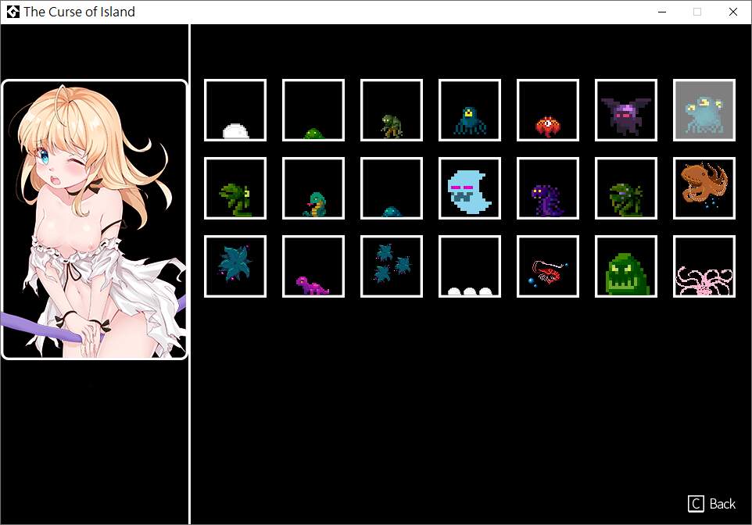Image resolution: width=752 pixels, height=525 pixels.
Task: Choose the small green slime tile
Action: 313,110
